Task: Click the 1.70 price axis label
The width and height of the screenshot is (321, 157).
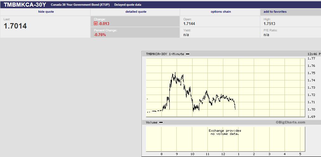Action: coord(311,110)
